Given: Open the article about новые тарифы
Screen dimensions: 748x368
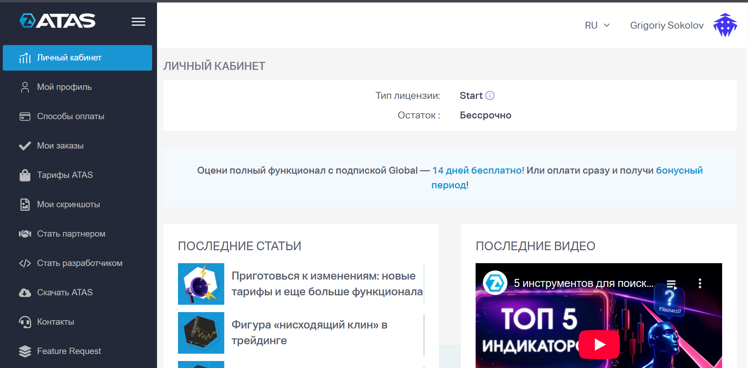Looking at the screenshot, I should pos(327,284).
